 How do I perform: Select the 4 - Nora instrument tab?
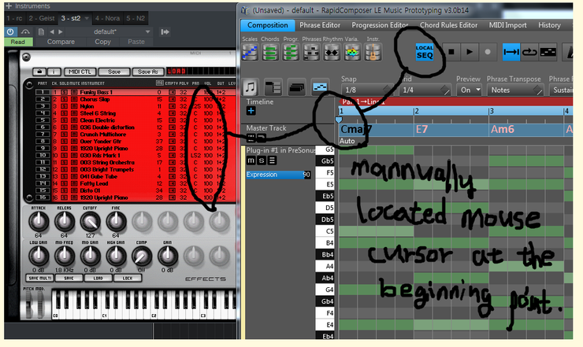tap(107, 18)
